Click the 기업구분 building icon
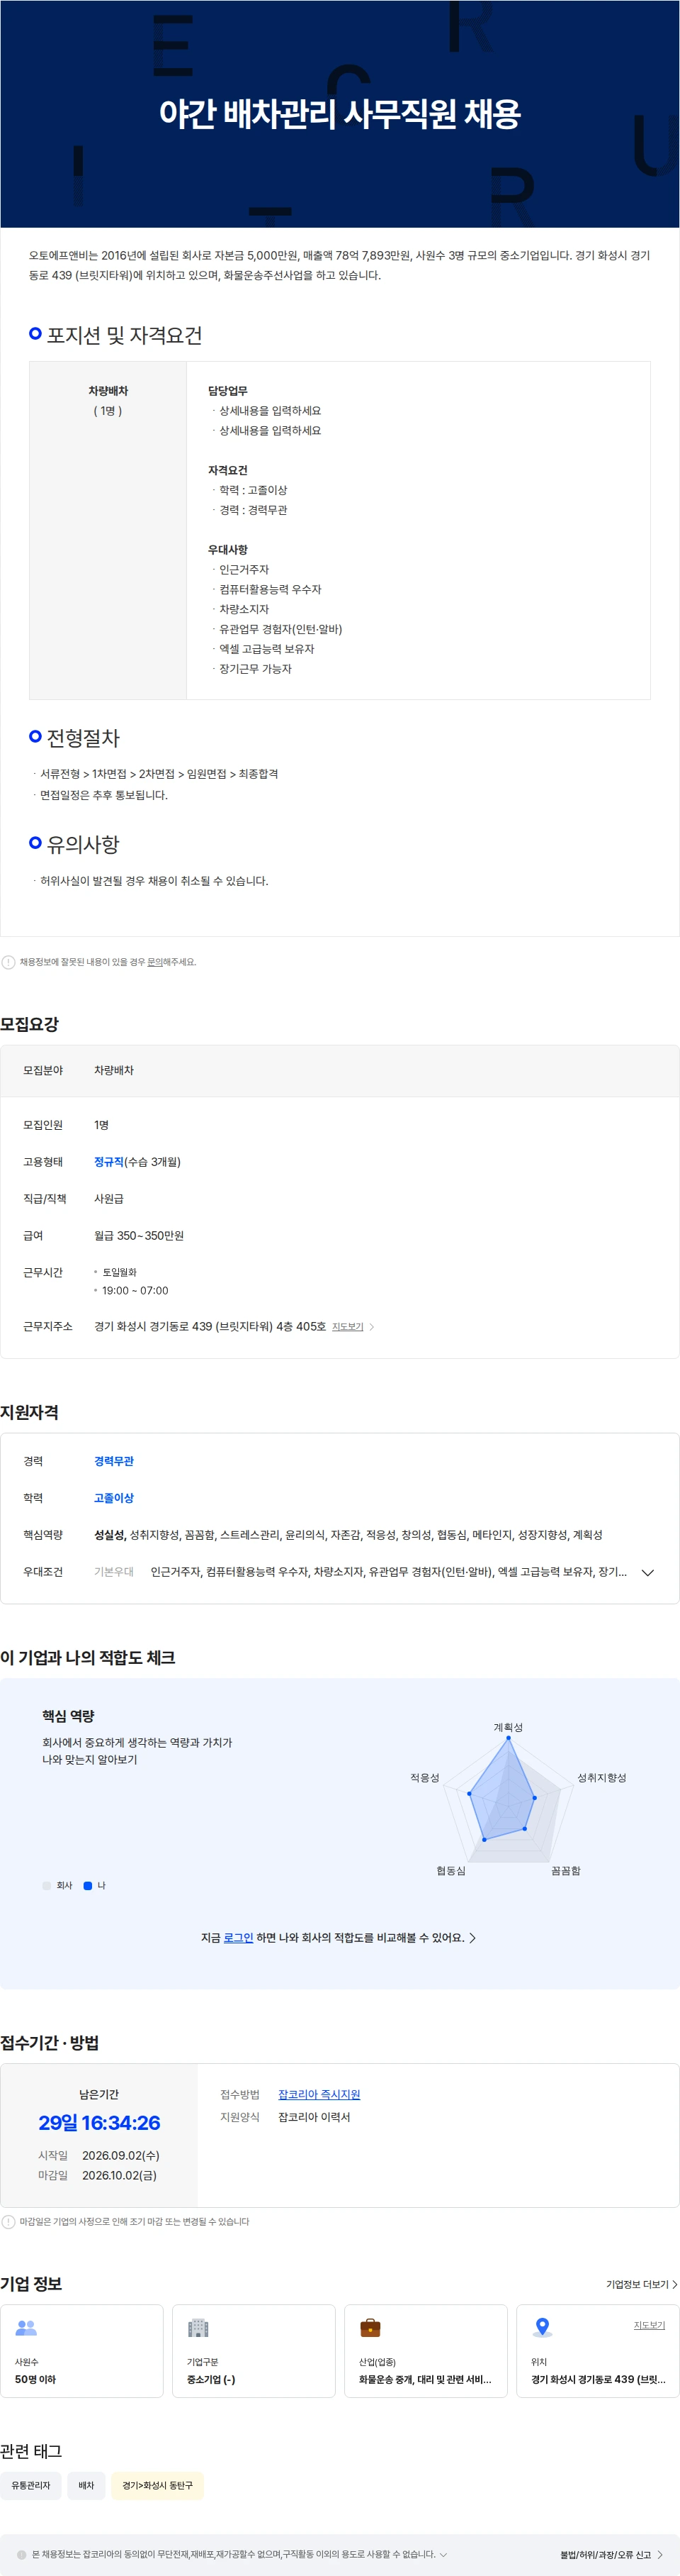This screenshot has height=2576, width=680. coord(198,2327)
